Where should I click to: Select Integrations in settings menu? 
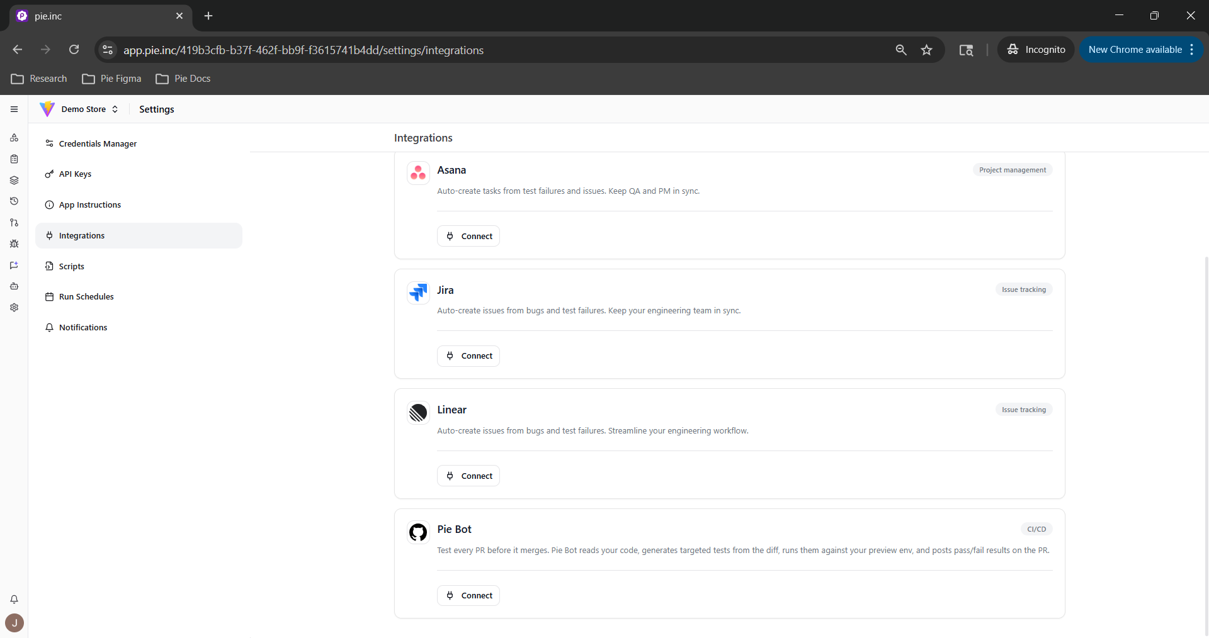139,235
